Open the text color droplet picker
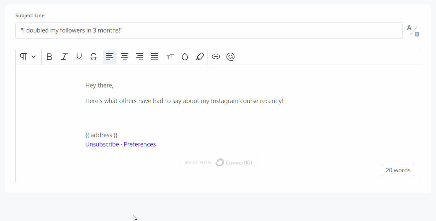436x221 pixels. (185, 57)
